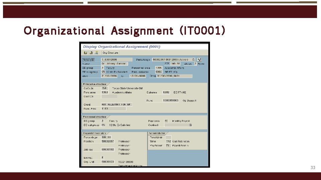
Task: Select the empty Cost Ctr field
Action: click(x=109, y=96)
